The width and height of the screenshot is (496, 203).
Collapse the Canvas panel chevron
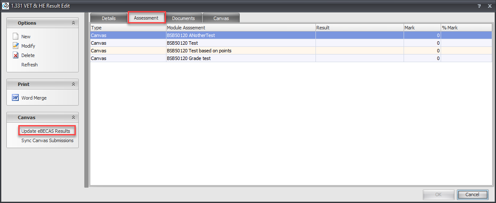pos(73,117)
